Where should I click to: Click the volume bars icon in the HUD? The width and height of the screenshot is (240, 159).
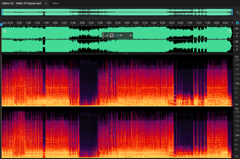pyautogui.click(x=106, y=35)
